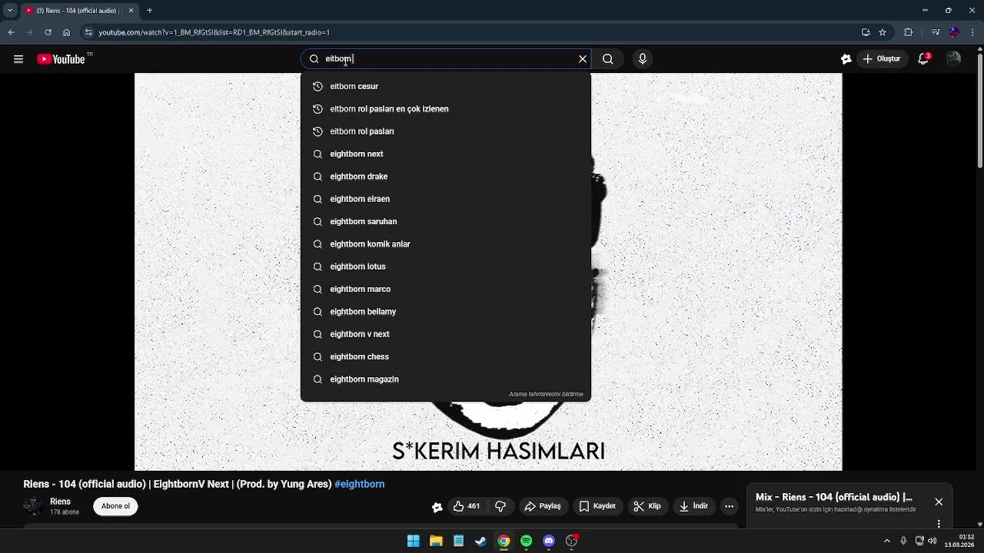984x553 pixels.
Task: Share the video with Paylaş
Action: tap(543, 506)
